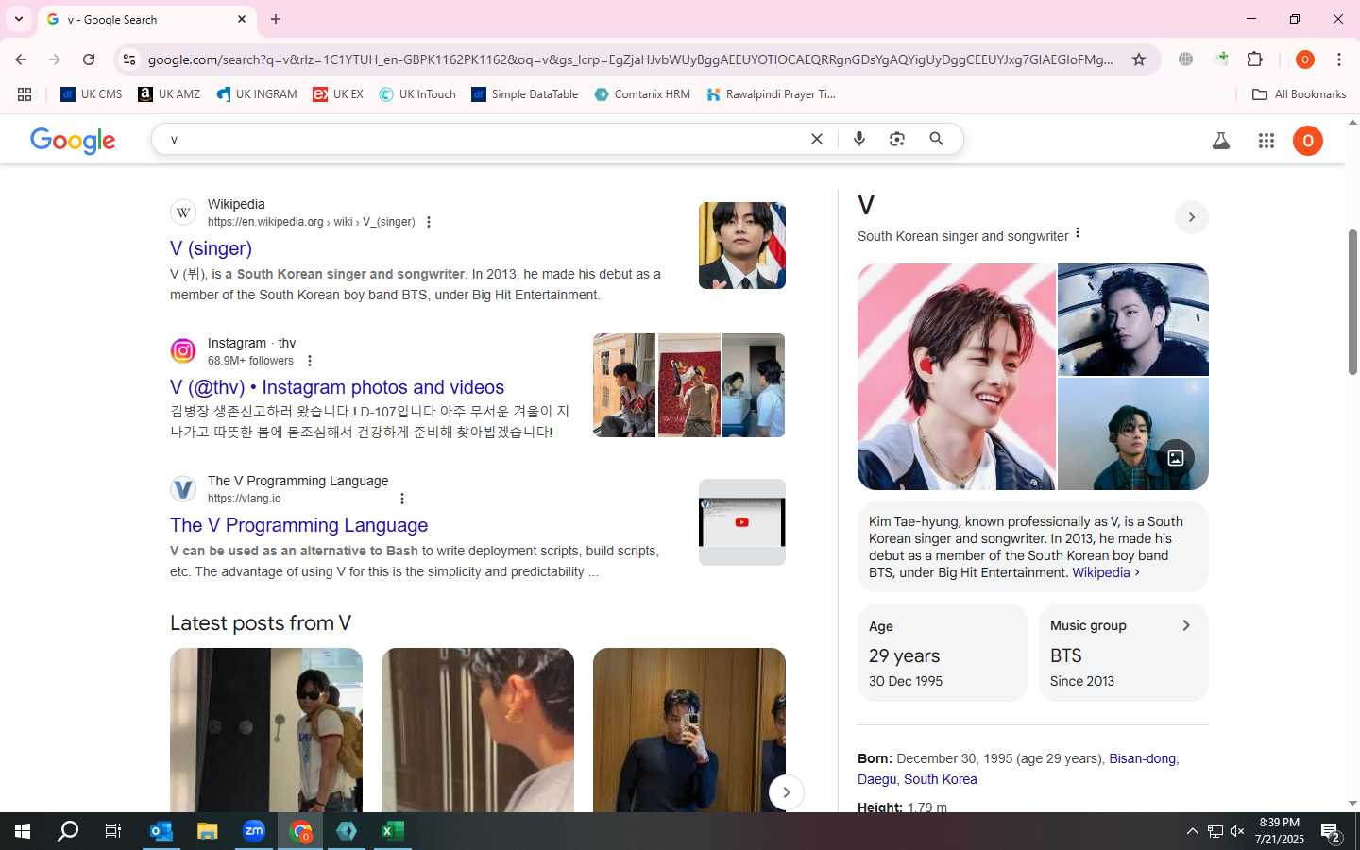Search by image with Google Lens
1360x850 pixels.
[x=897, y=139]
